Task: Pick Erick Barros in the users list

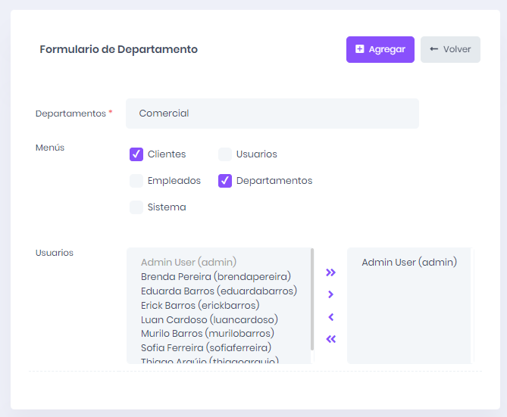Action: pos(200,305)
